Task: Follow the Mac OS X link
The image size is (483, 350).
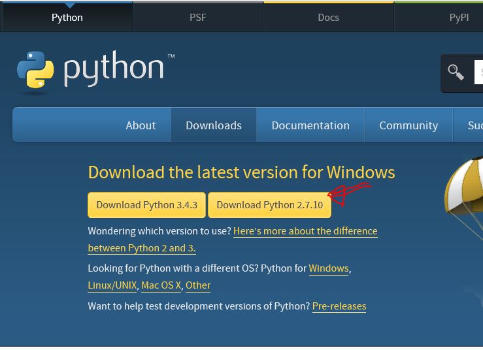Action: pyautogui.click(x=161, y=285)
